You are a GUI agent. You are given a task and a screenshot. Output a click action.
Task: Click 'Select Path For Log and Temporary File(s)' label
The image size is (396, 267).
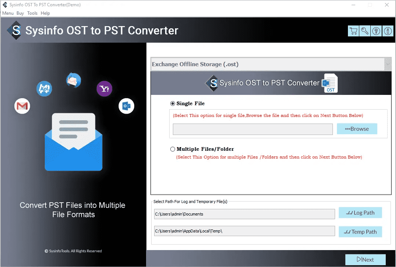tap(190, 202)
